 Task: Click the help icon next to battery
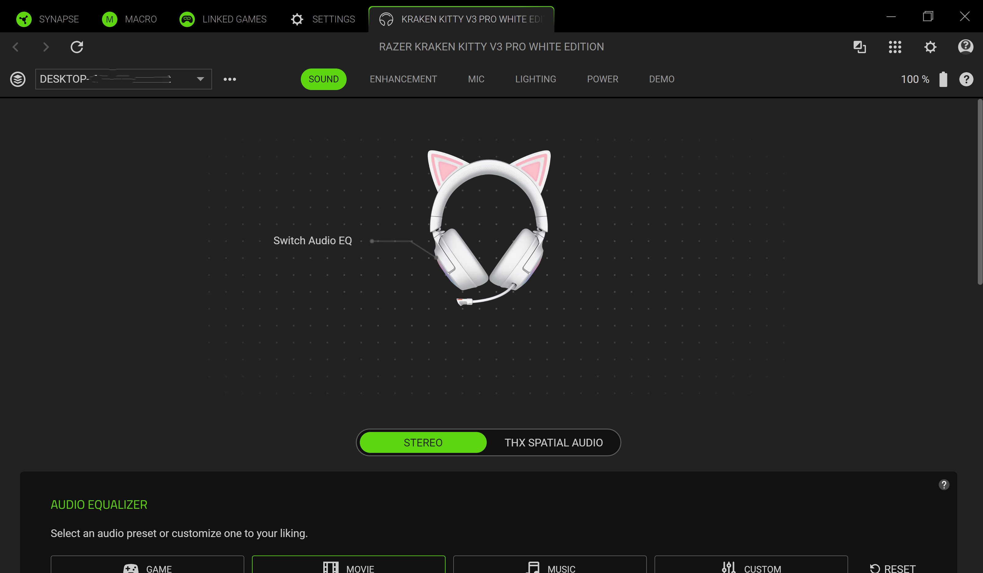(x=966, y=79)
